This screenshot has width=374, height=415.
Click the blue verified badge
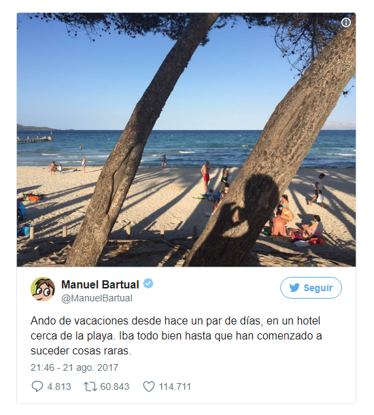coord(148,284)
